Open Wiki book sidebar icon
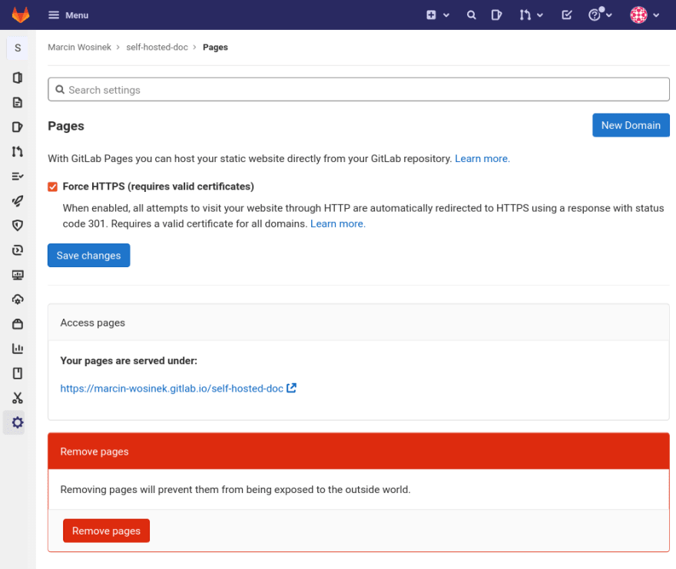This screenshot has width=676, height=569. pyautogui.click(x=18, y=373)
